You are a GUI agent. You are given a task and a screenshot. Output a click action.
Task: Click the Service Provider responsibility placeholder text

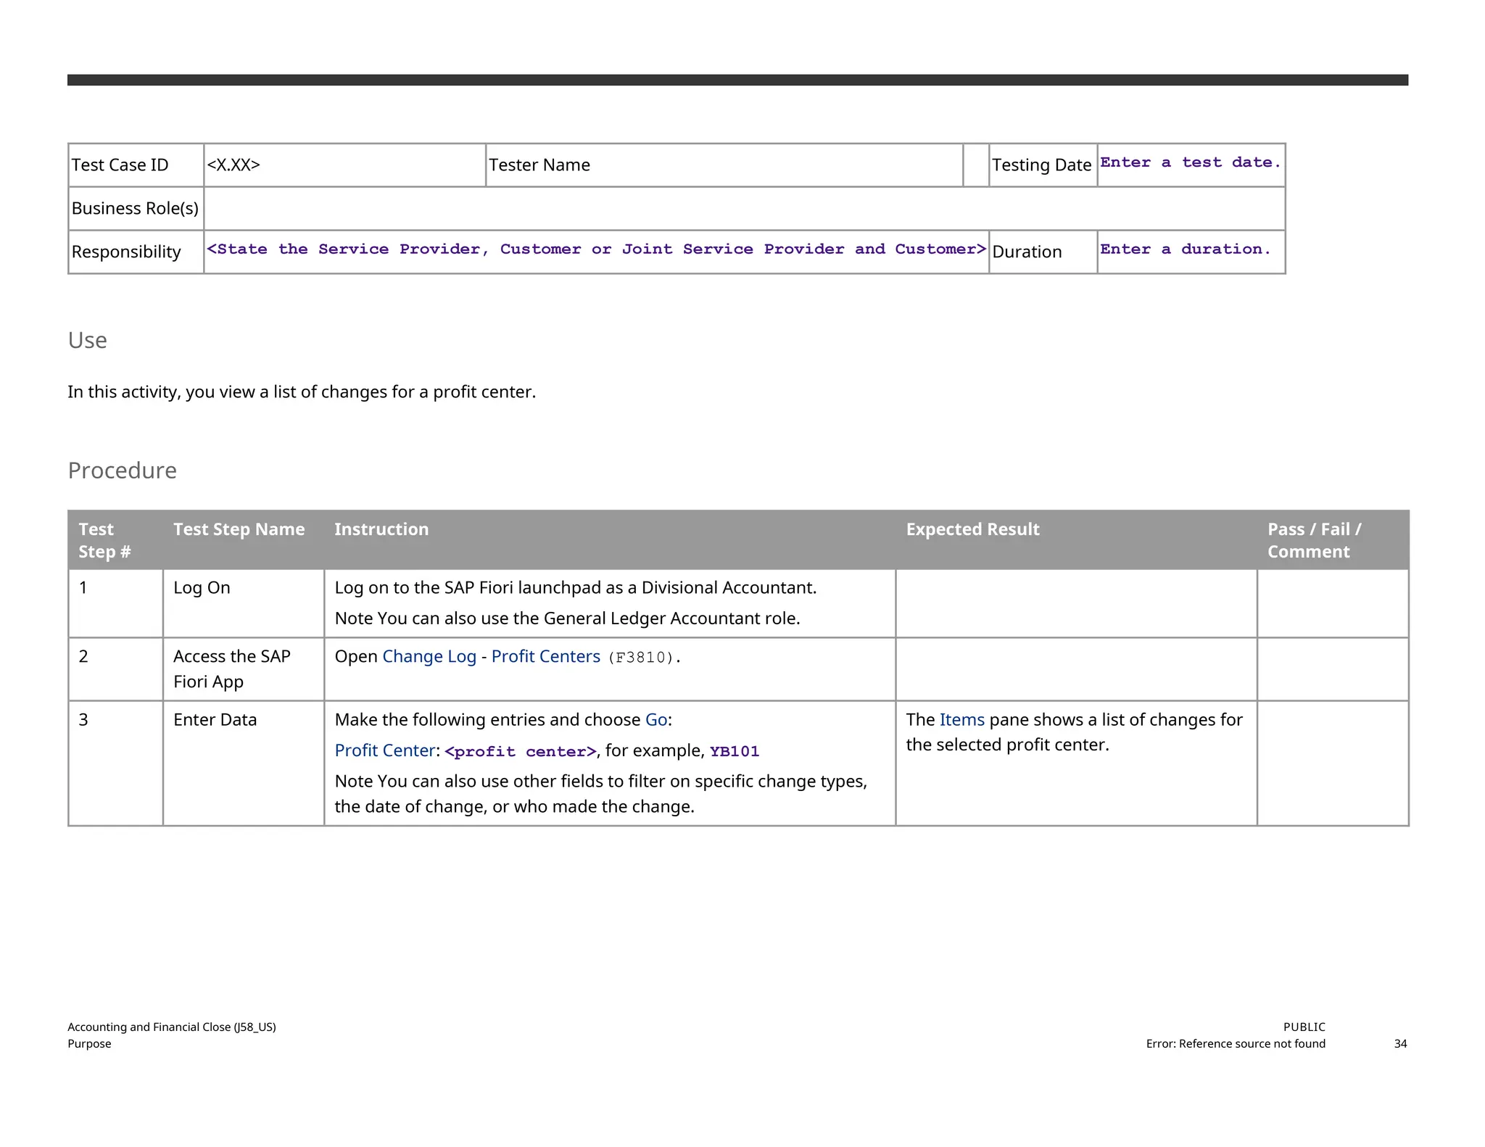coord(595,249)
